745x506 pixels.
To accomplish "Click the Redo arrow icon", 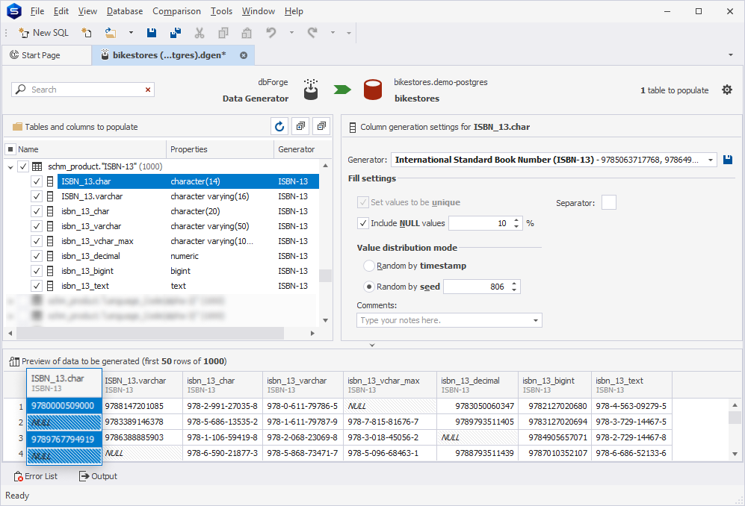I will click(x=312, y=33).
